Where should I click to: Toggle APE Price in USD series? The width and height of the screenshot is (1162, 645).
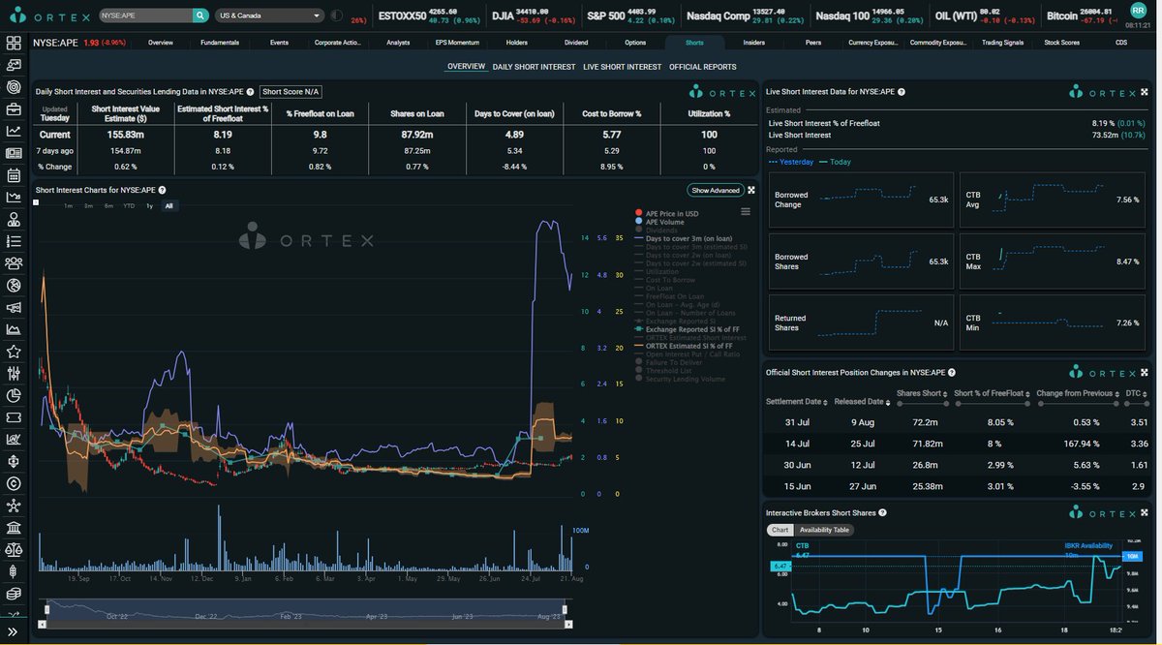667,213
